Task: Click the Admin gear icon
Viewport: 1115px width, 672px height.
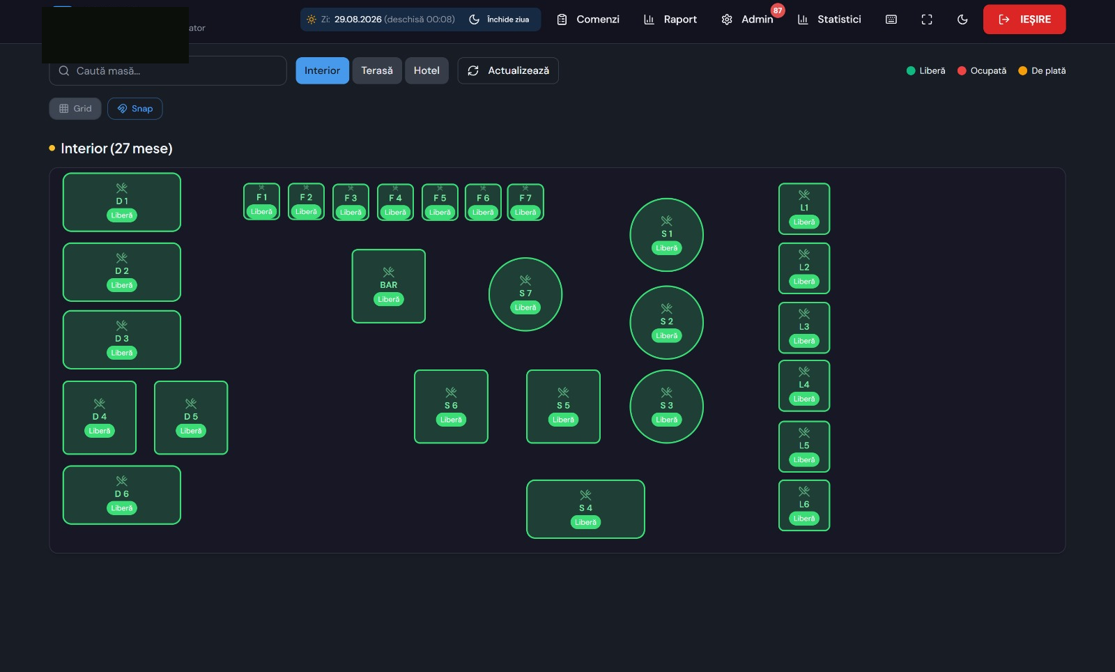Action: point(727,20)
